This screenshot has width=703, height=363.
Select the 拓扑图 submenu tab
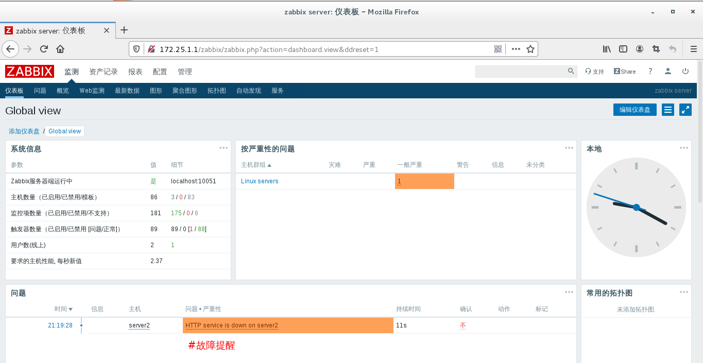click(x=217, y=91)
